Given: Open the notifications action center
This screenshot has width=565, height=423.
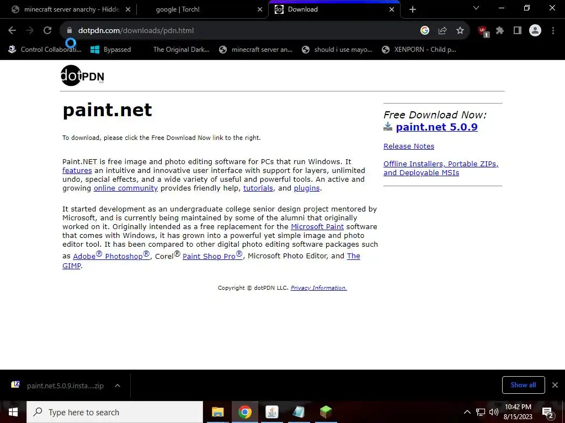Looking at the screenshot, I should [548, 412].
